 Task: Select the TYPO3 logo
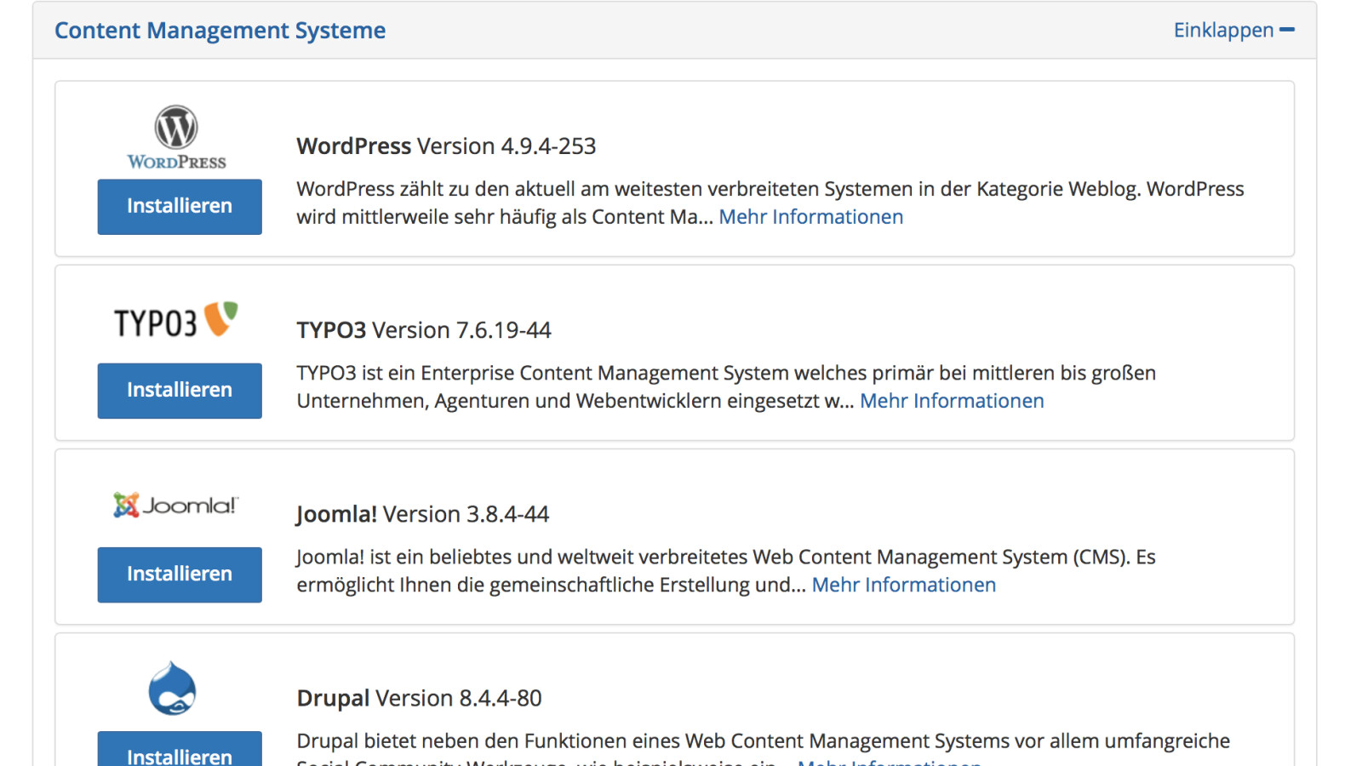point(173,320)
